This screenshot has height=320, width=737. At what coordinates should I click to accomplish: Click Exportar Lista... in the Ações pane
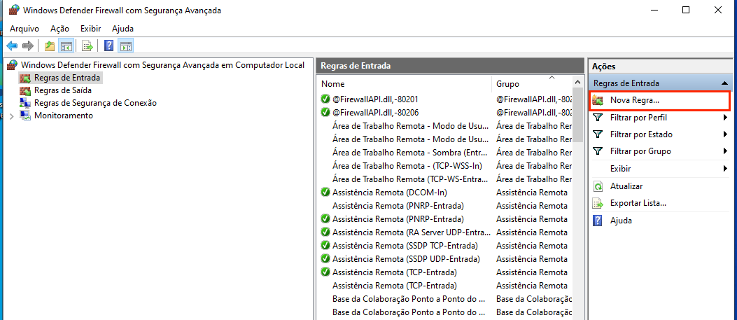638,204
